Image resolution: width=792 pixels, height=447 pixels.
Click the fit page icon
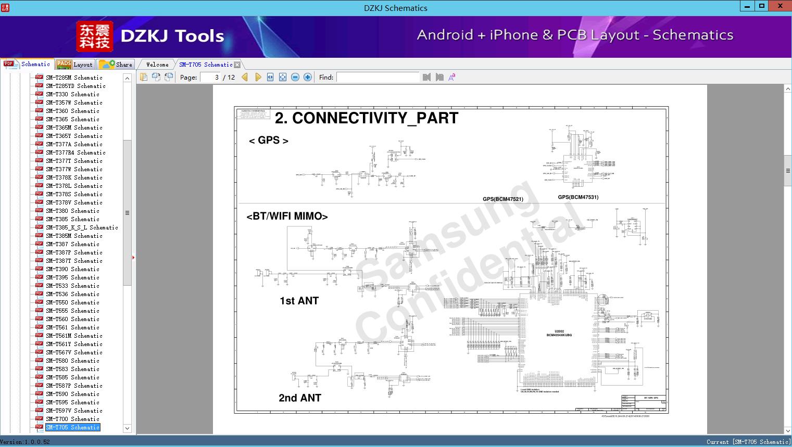[x=283, y=77]
